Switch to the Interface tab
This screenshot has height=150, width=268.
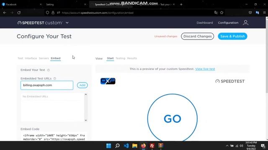[x=31, y=58]
